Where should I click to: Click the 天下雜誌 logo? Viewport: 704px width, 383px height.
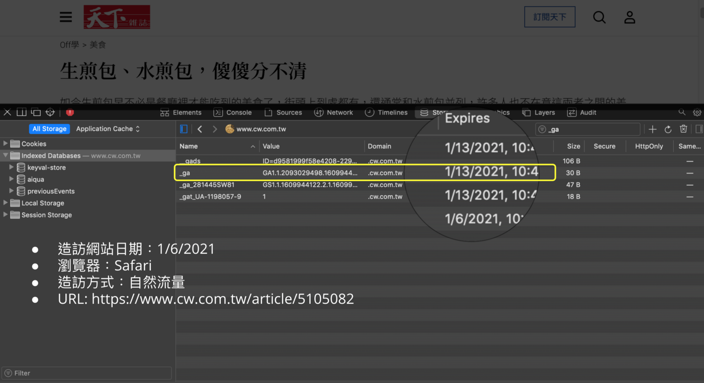coord(117,17)
